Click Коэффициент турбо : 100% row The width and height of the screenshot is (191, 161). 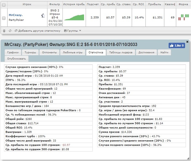(48, 136)
